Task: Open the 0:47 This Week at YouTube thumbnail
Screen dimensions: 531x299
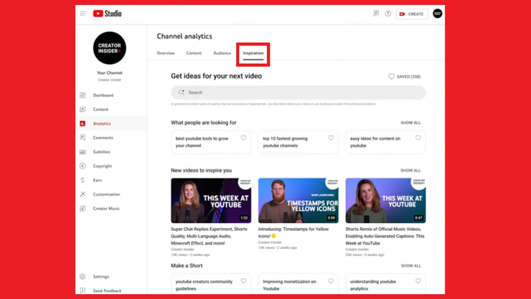Action: click(385, 201)
